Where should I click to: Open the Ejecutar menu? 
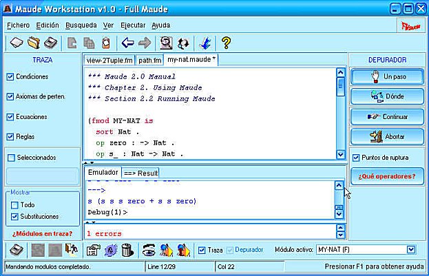coord(132,25)
